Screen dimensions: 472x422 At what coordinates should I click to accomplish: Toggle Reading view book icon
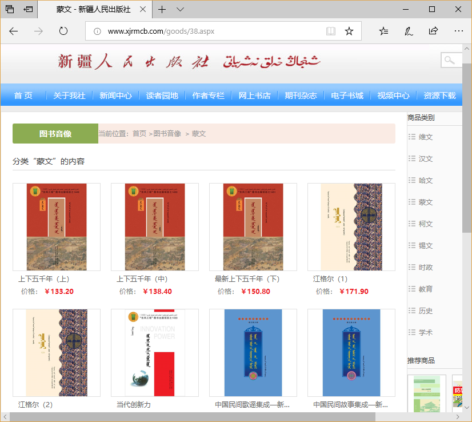pyautogui.click(x=331, y=31)
